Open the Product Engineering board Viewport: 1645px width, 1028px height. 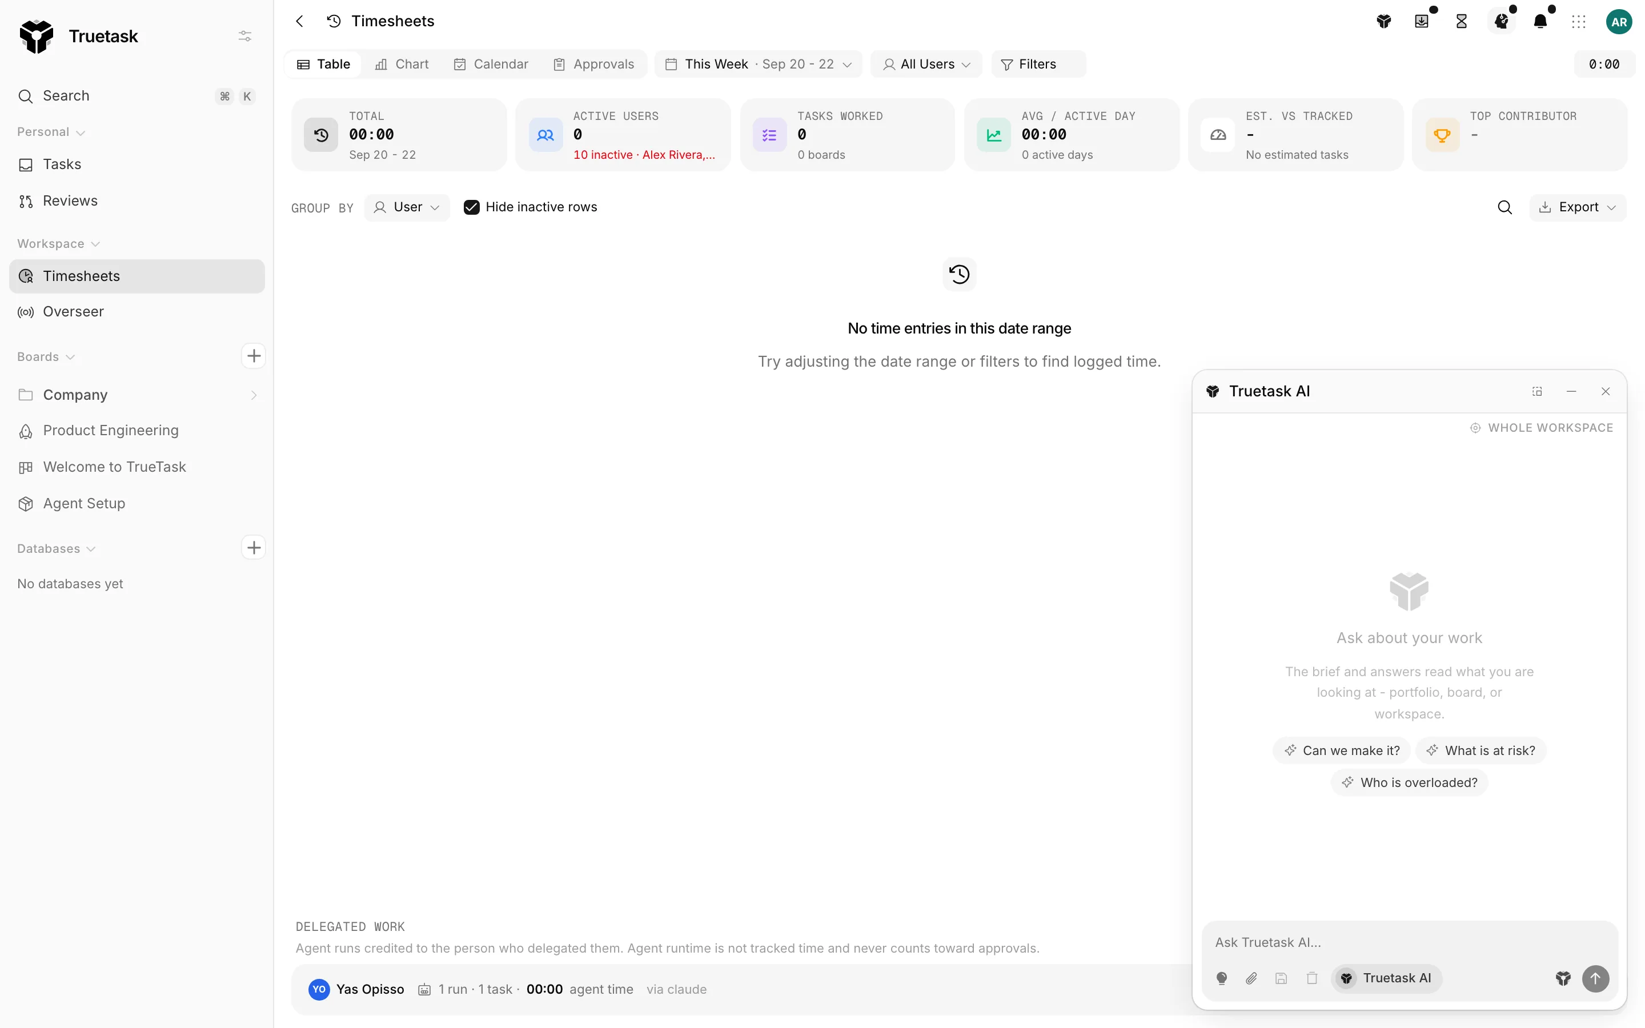[137, 431]
